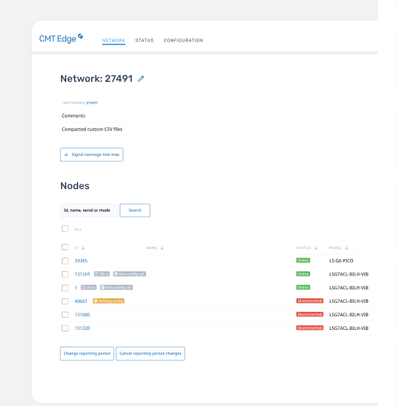The height and width of the screenshot is (406, 396).
Task: Select checkbox for node 131080
Action: tap(65, 315)
